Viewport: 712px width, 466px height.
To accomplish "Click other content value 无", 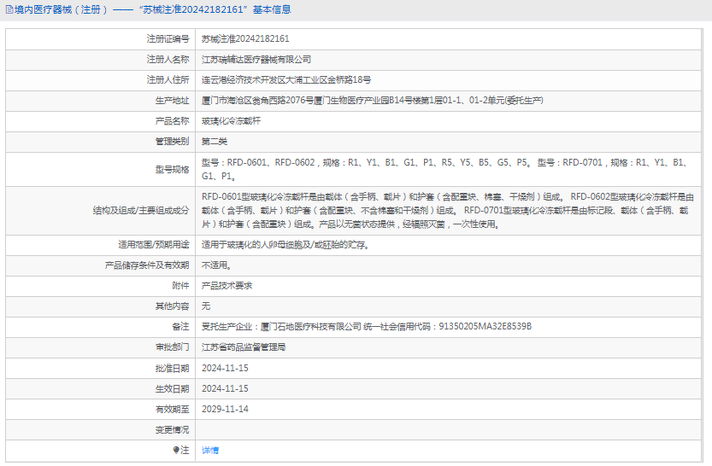I will pyautogui.click(x=206, y=306).
